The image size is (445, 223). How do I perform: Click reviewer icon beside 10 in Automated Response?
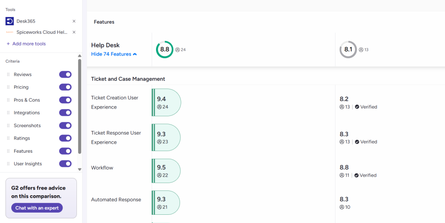[x=342, y=207]
